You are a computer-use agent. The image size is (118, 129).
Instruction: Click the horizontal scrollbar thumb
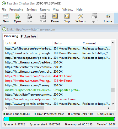26,108
